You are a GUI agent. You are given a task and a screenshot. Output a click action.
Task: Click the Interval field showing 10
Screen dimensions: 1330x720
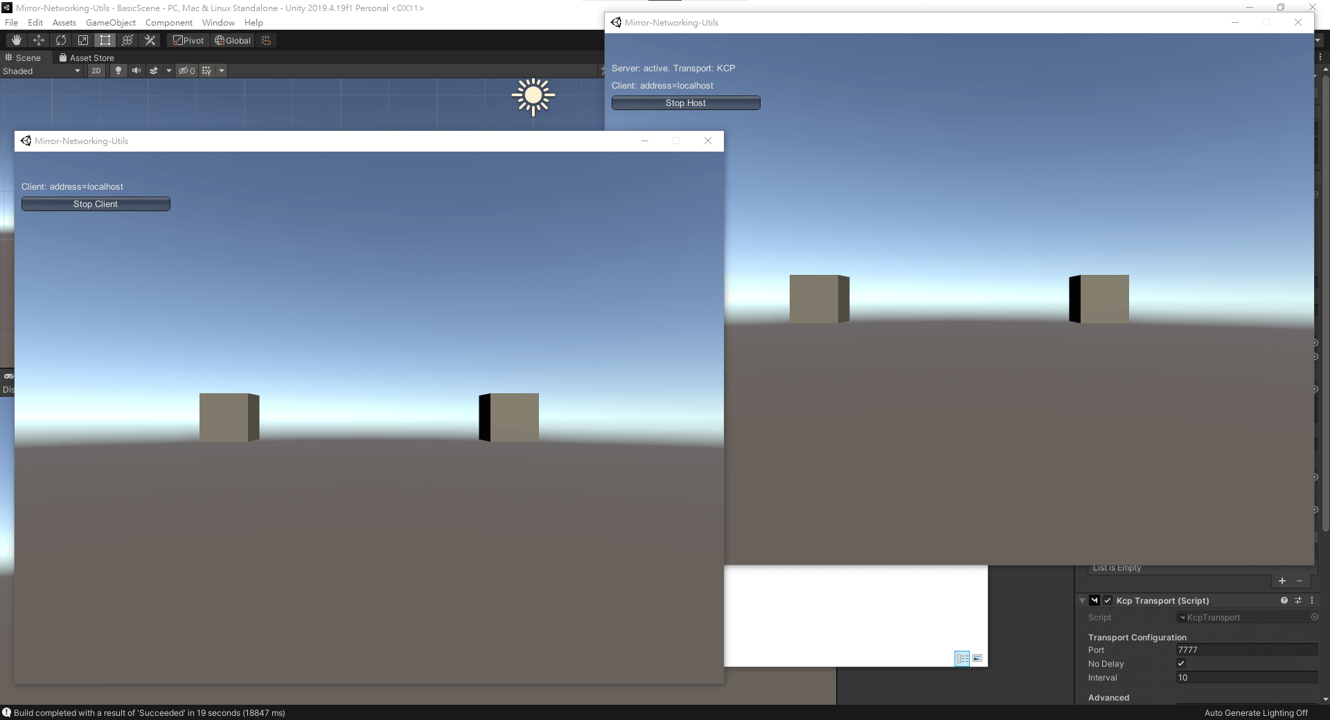[1247, 677]
